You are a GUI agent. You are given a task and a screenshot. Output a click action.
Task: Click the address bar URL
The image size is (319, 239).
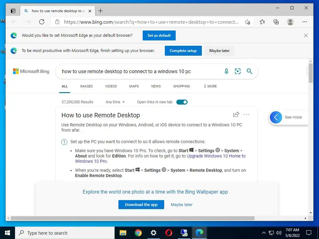[151, 22]
